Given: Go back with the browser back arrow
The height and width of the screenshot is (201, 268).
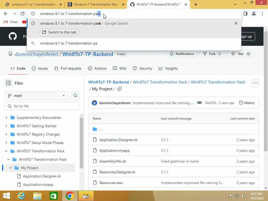Looking at the screenshot, I should coord(6,14).
